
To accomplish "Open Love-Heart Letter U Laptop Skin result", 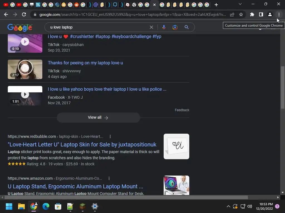I will tap(82, 144).
